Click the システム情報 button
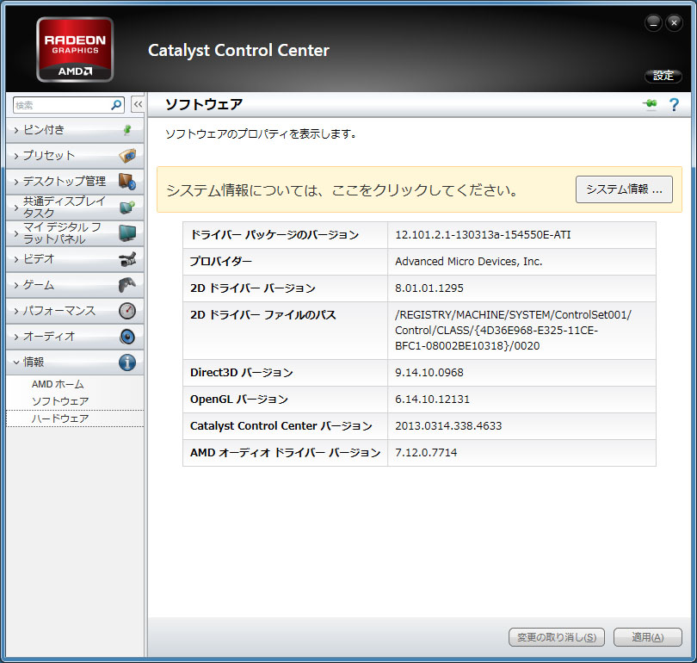The image size is (697, 663). 624,189
